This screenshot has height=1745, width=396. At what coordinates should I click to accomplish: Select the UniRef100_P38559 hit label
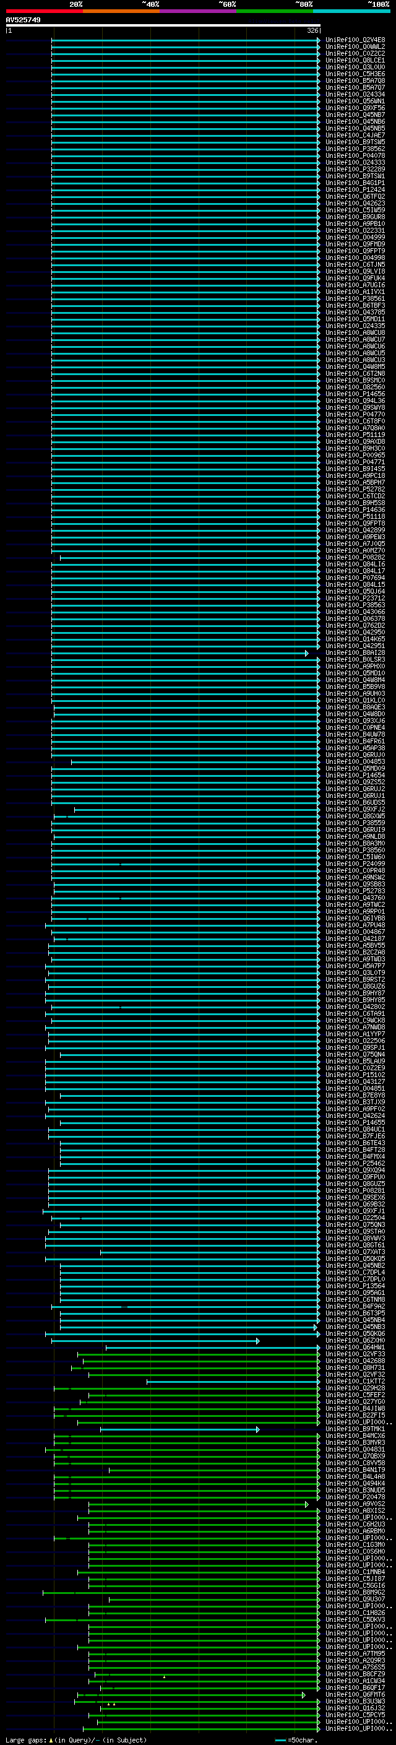(355, 823)
